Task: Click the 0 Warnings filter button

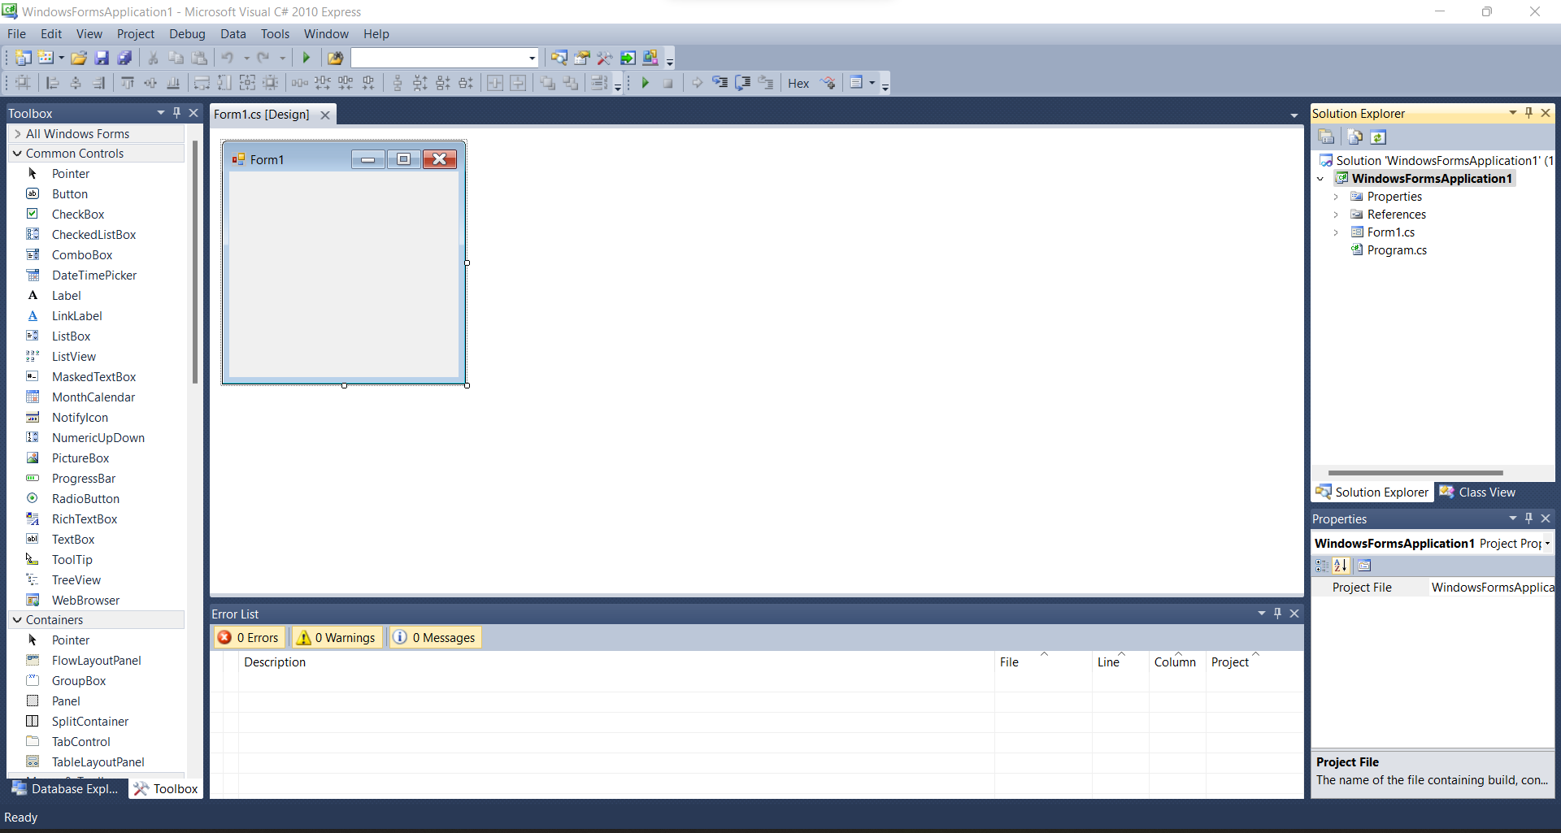Action: (x=336, y=637)
